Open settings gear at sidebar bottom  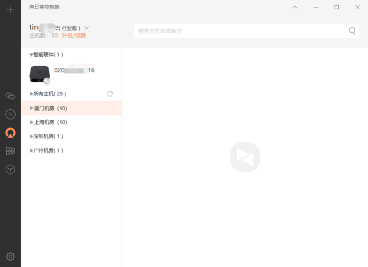[x=10, y=256]
